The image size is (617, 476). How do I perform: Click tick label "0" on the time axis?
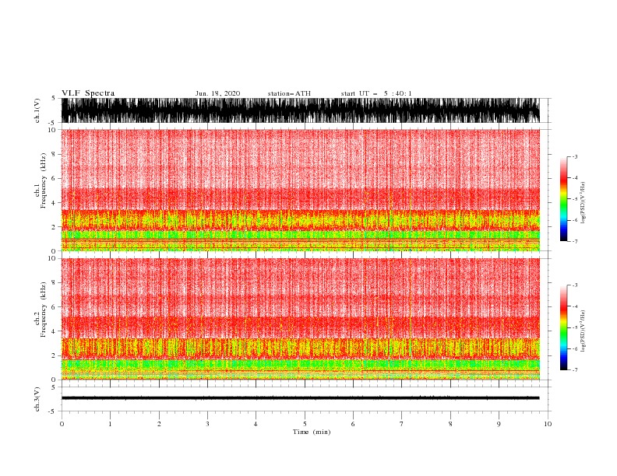[x=62, y=424]
